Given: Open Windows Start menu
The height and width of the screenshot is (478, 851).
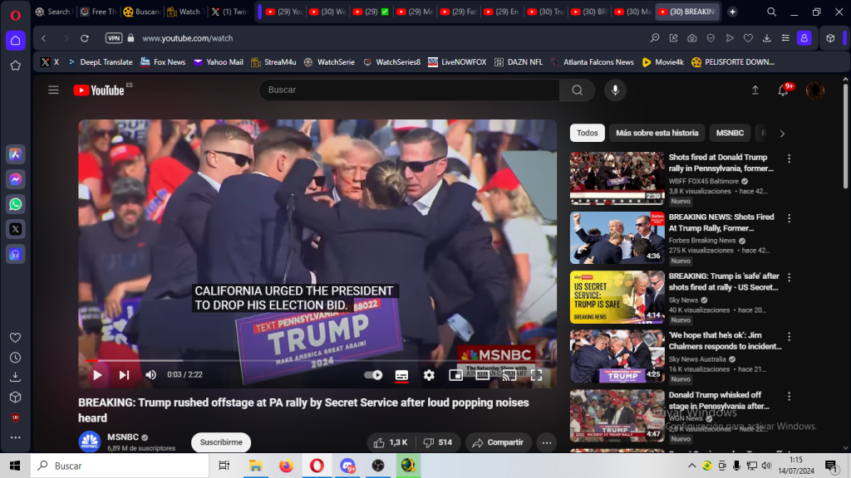Looking at the screenshot, I should tap(15, 466).
